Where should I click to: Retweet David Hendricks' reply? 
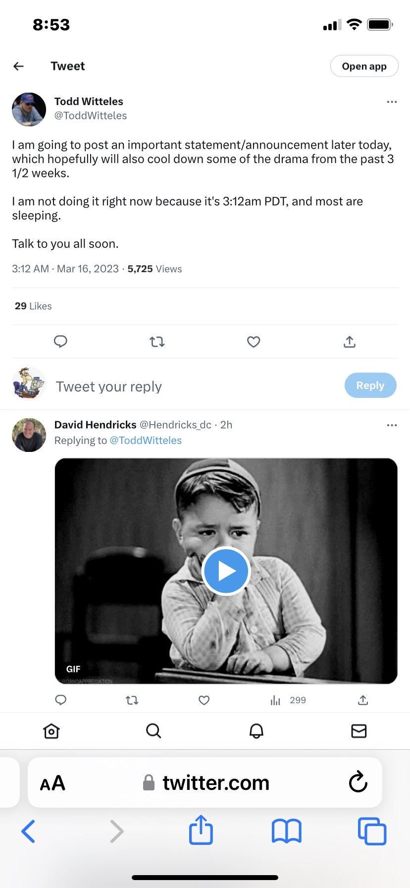point(132,700)
